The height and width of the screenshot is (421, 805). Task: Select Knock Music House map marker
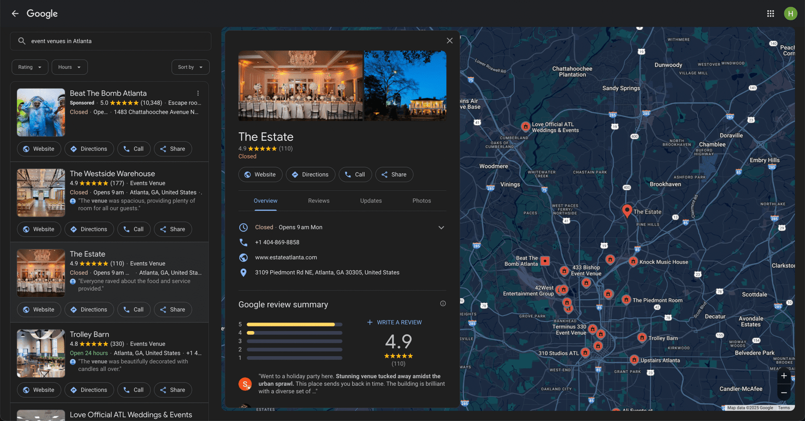point(633,261)
